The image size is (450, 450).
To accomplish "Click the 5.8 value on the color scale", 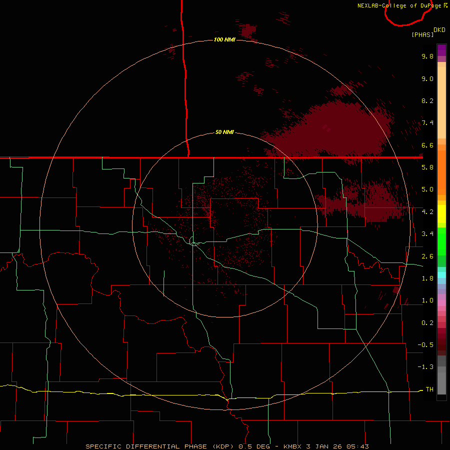I will pyautogui.click(x=427, y=167).
